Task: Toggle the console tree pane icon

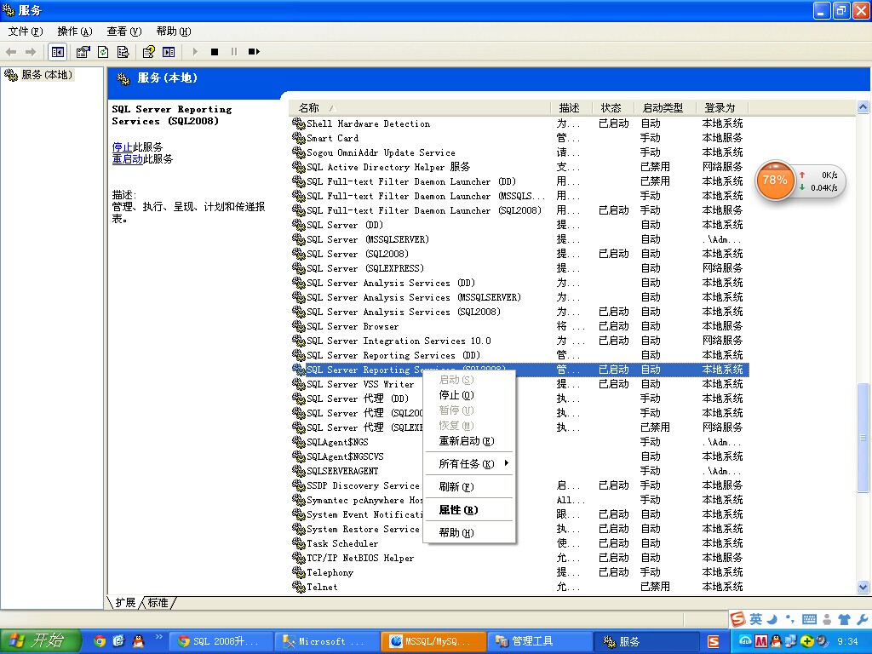Action: (x=57, y=52)
